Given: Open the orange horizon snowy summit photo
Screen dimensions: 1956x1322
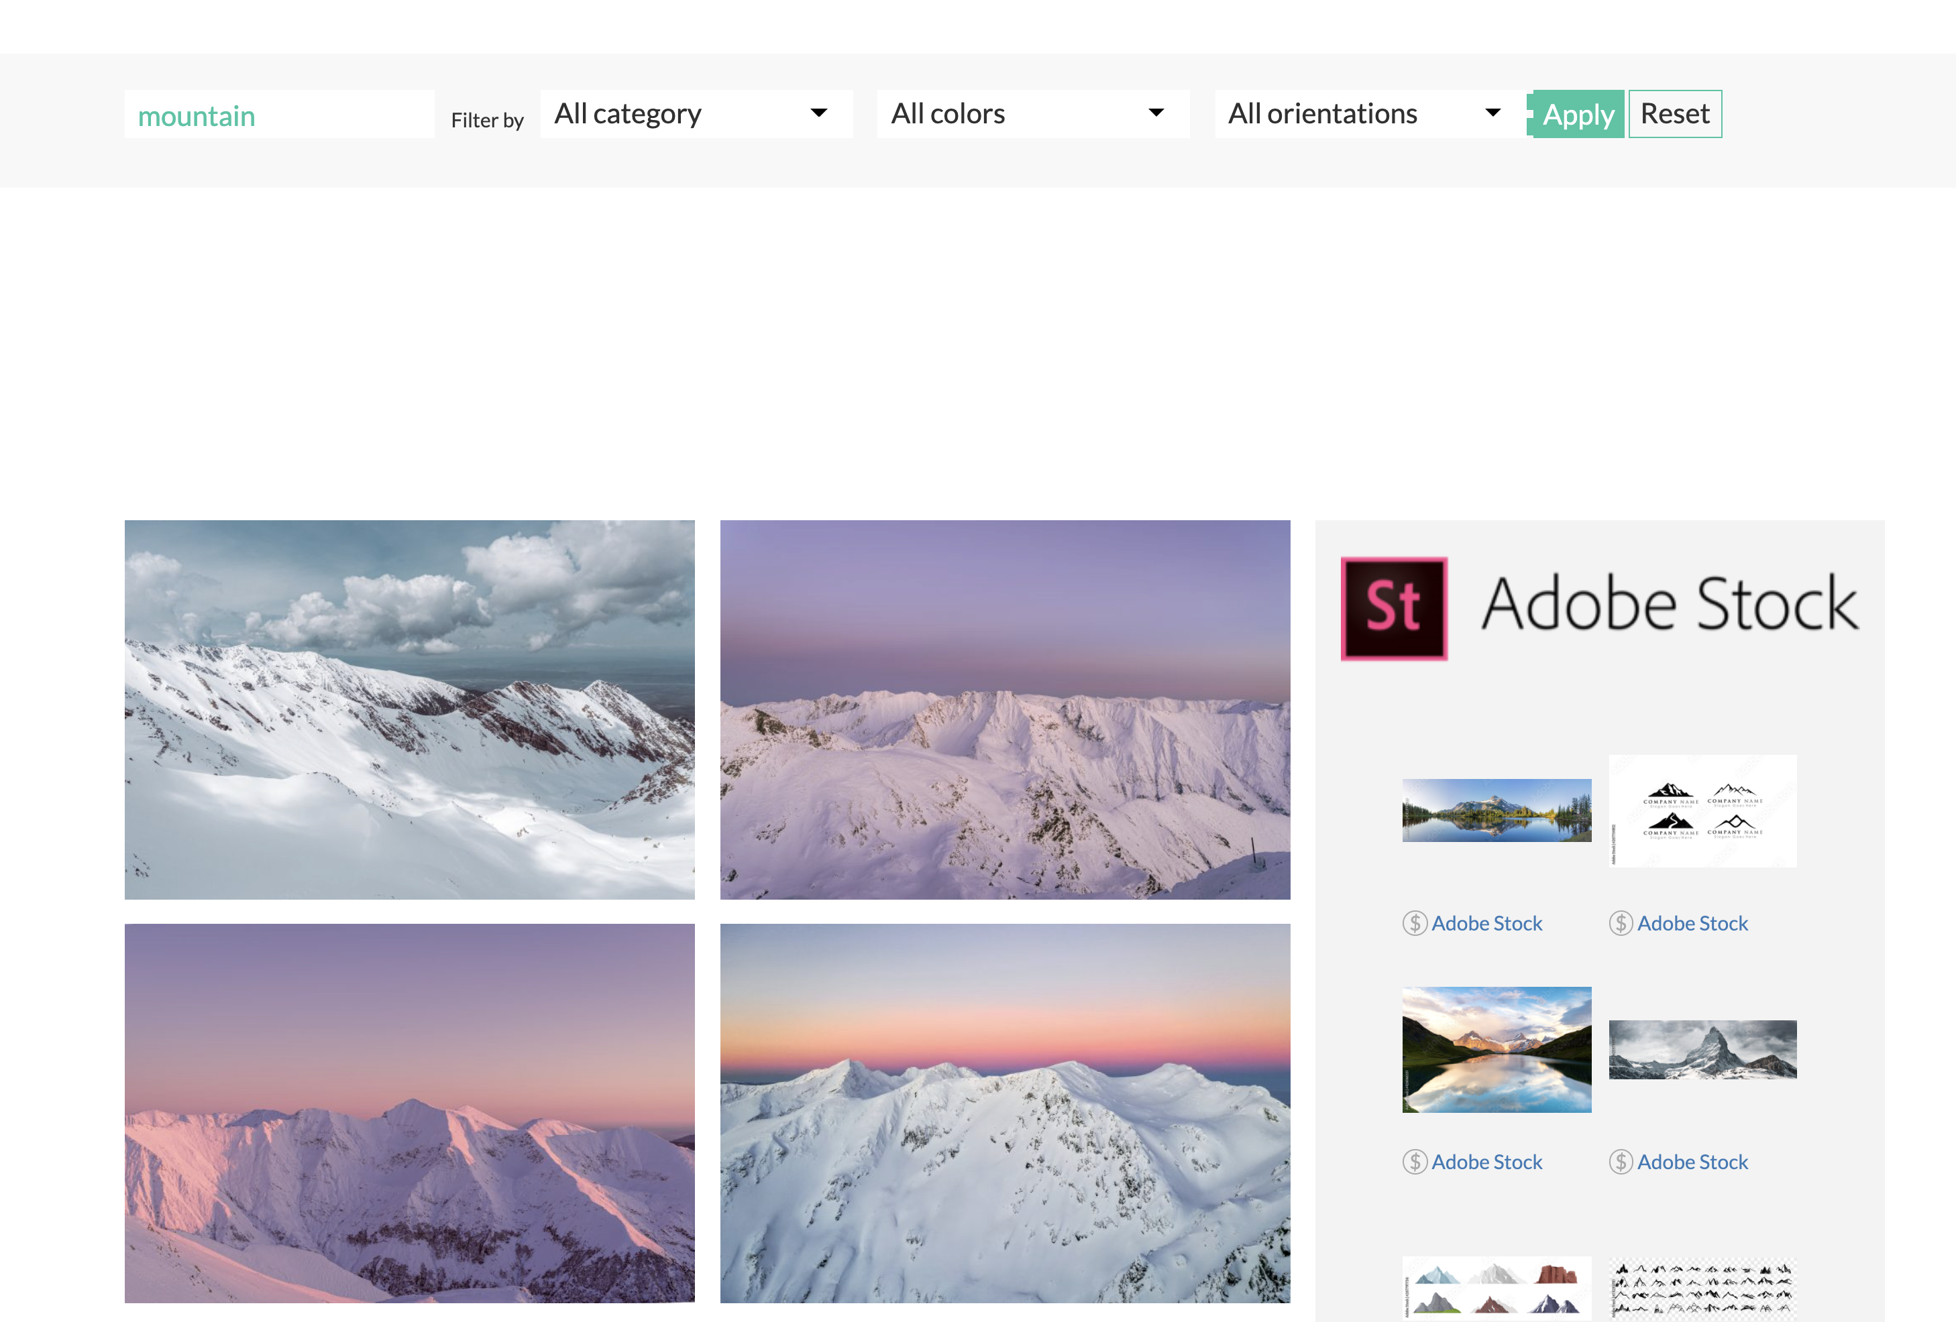Looking at the screenshot, I should pyautogui.click(x=1004, y=1114).
